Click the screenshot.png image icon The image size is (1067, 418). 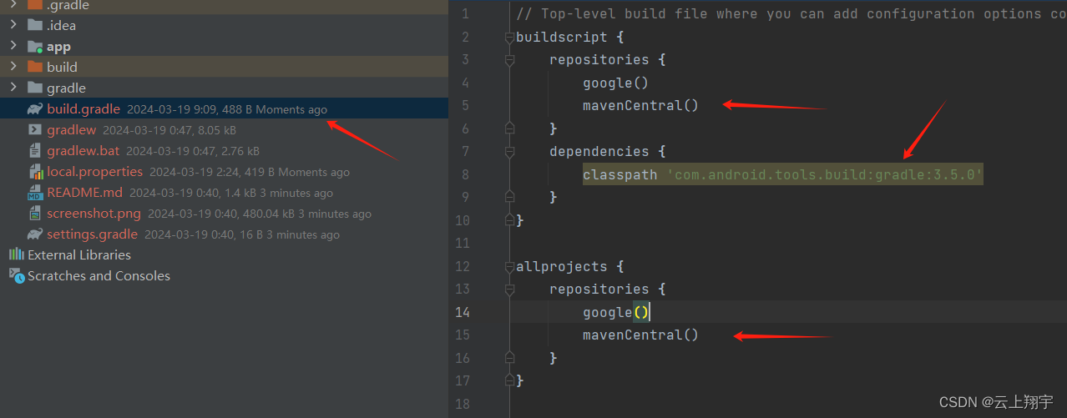tap(34, 214)
